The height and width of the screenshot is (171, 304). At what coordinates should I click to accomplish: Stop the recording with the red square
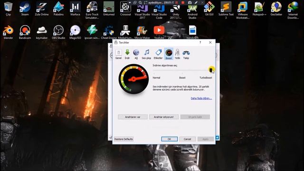[183, 2]
